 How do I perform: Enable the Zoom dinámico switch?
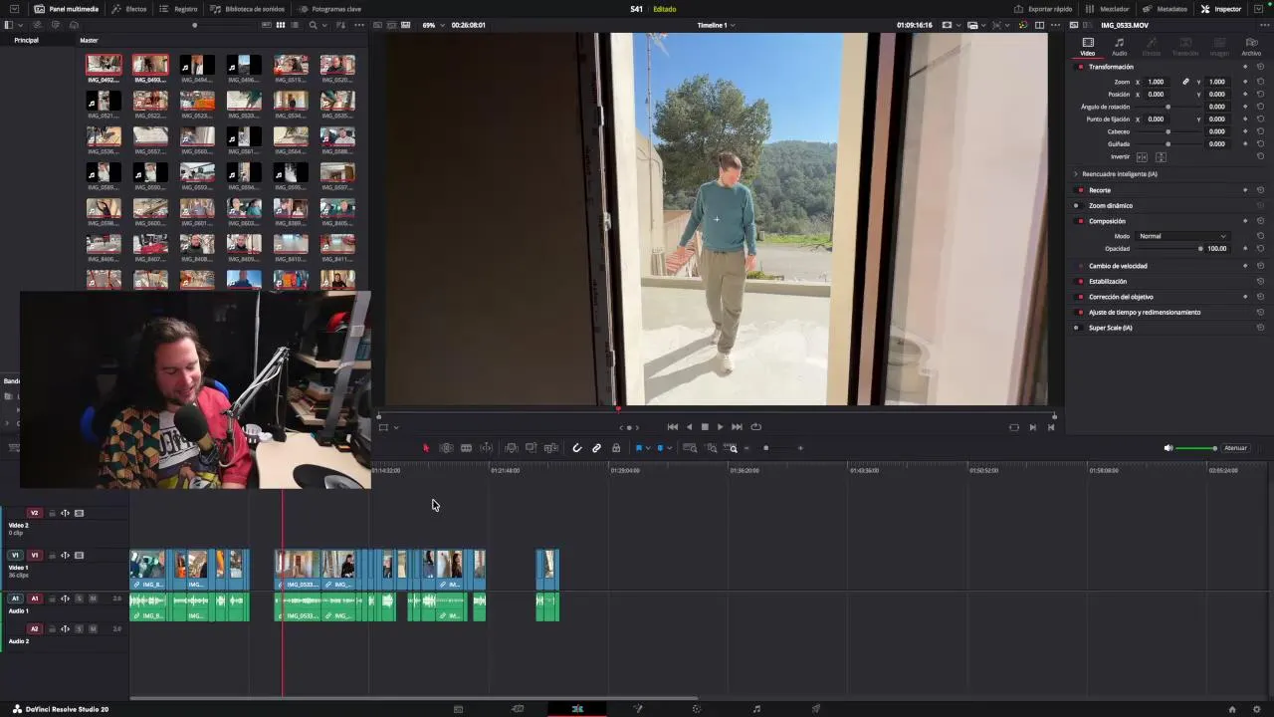(1080, 206)
